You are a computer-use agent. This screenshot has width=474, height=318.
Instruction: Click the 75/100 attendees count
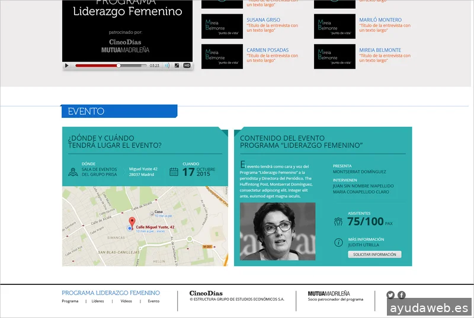click(x=366, y=221)
